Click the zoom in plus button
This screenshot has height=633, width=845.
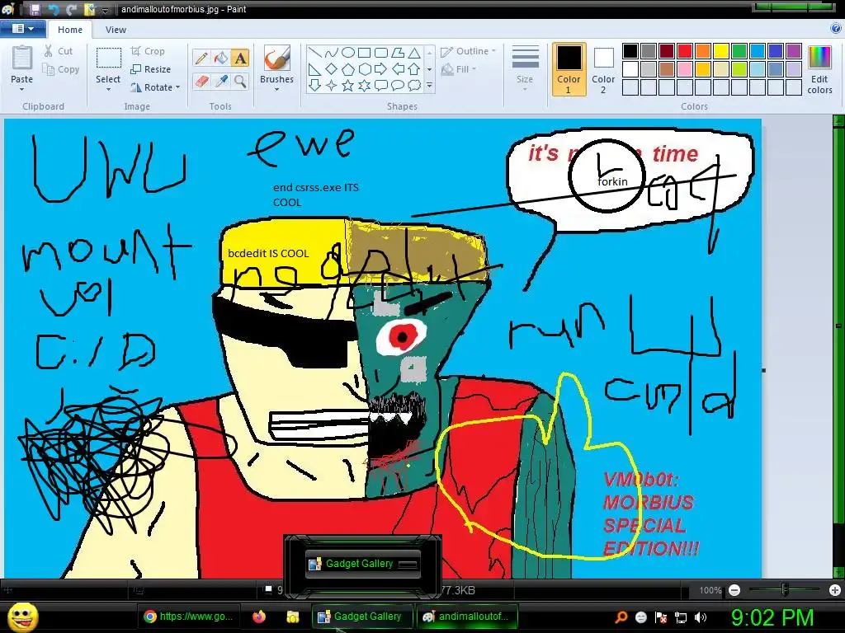click(x=835, y=590)
